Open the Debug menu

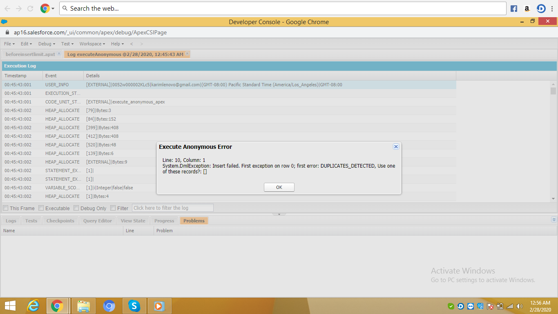47,44
